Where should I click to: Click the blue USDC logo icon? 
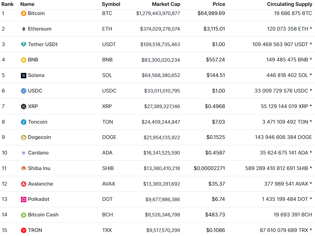click(x=24, y=91)
